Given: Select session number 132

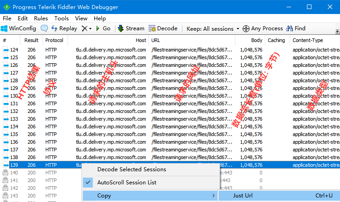Looking at the screenshot, I should tap(14, 111).
